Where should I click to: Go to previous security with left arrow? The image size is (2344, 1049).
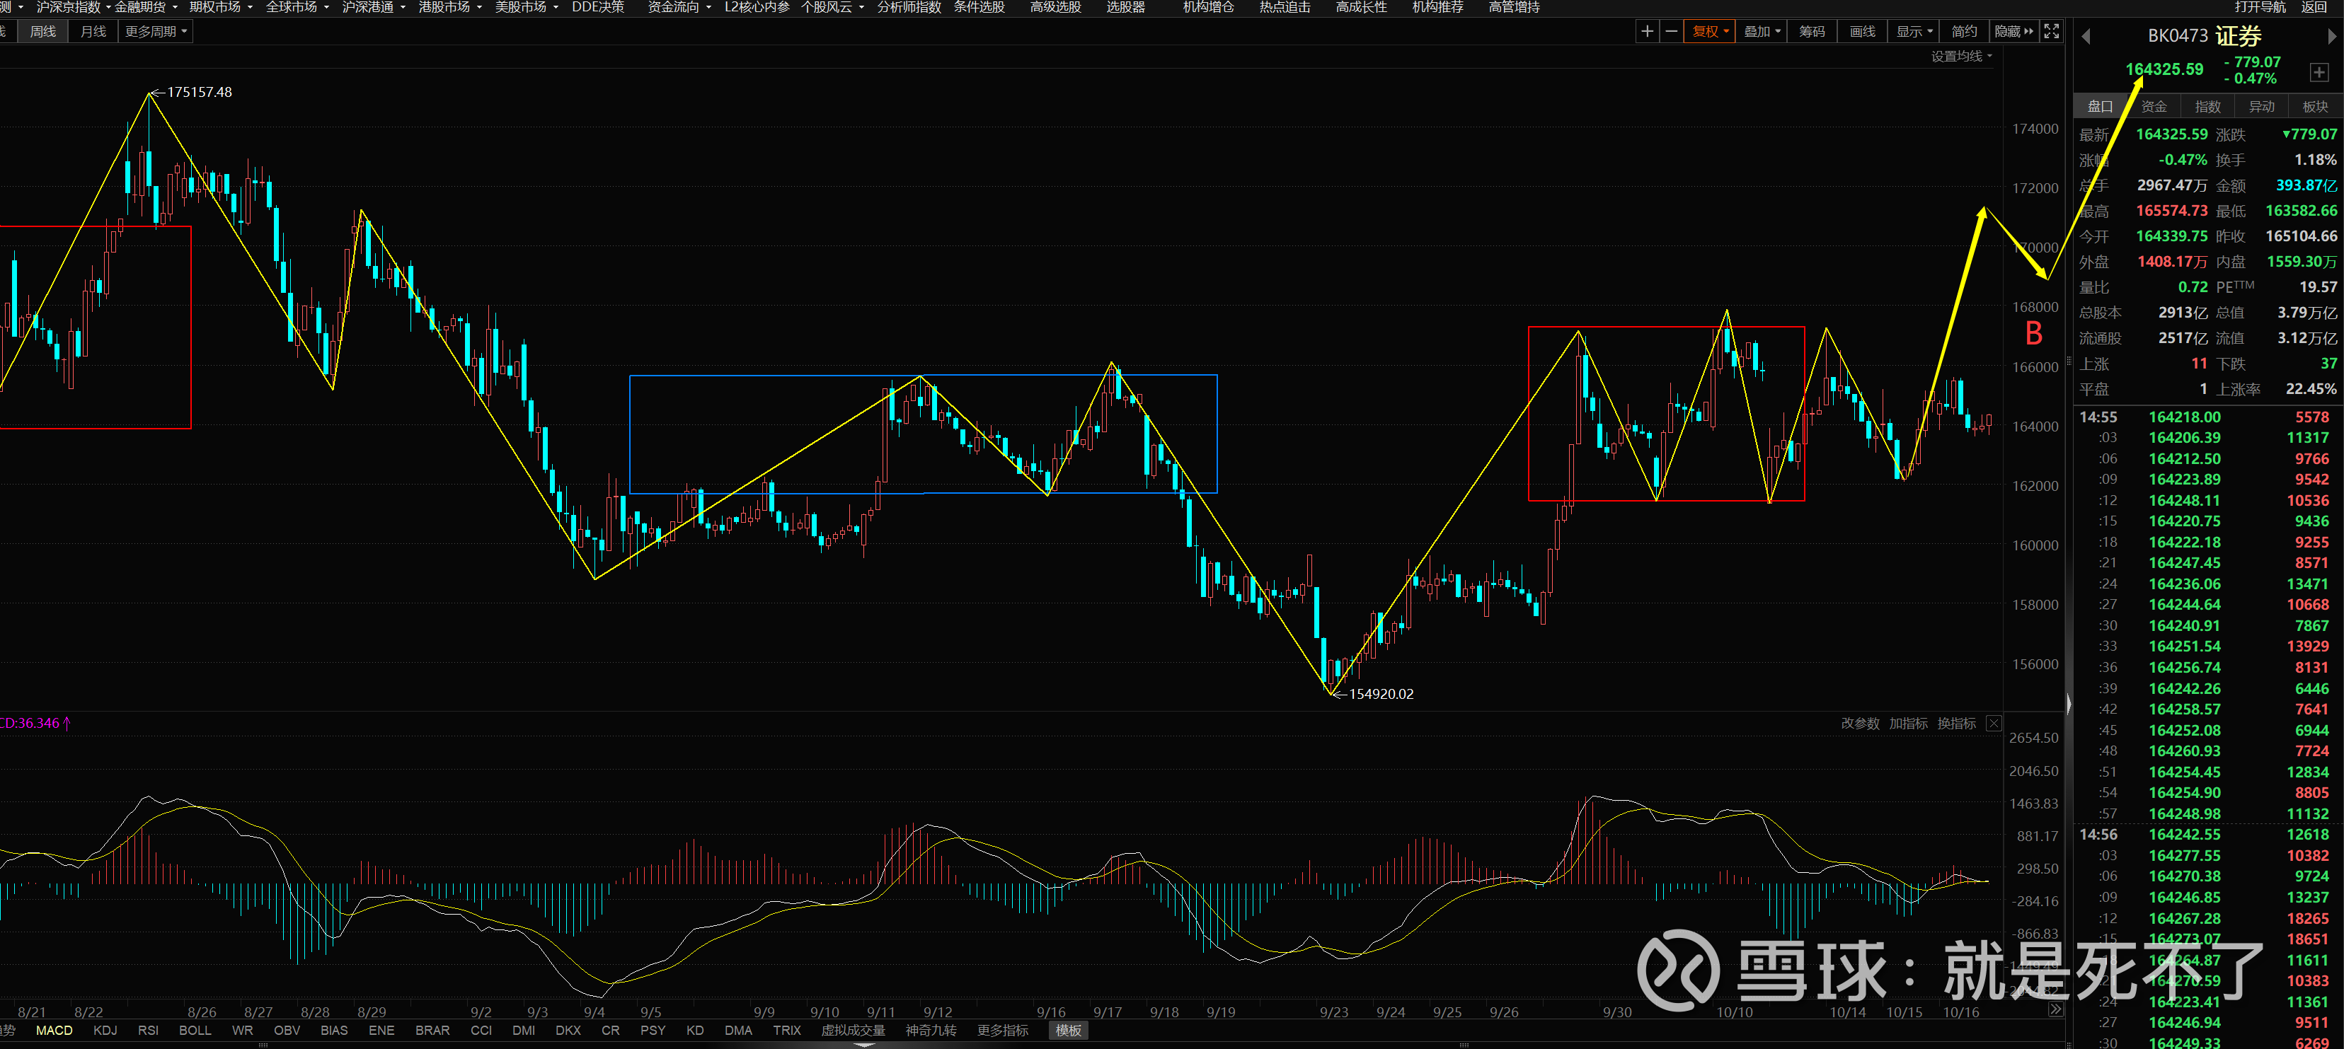click(x=2086, y=37)
